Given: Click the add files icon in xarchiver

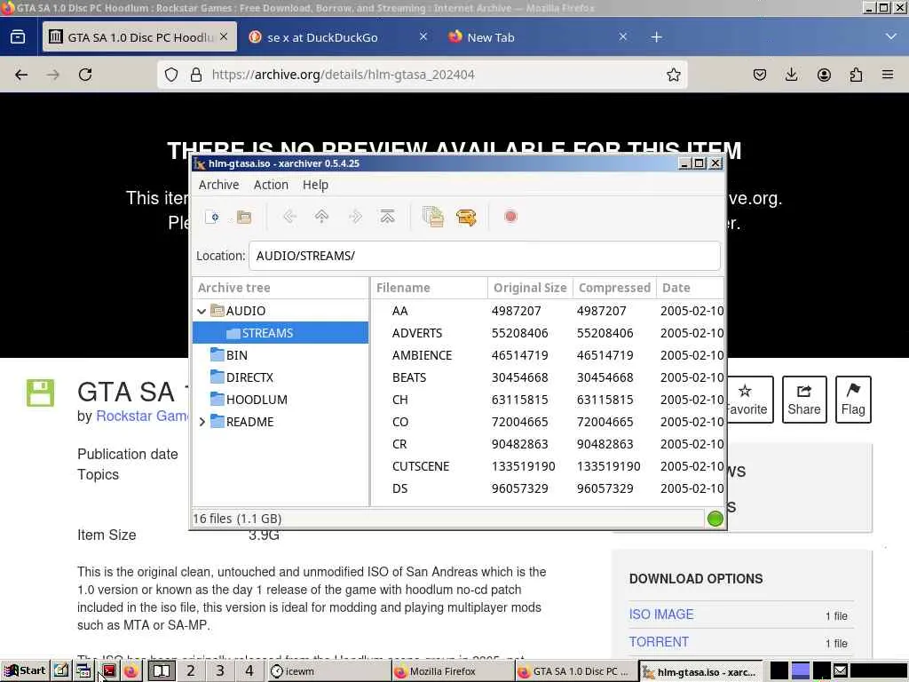Looking at the screenshot, I should [x=433, y=217].
